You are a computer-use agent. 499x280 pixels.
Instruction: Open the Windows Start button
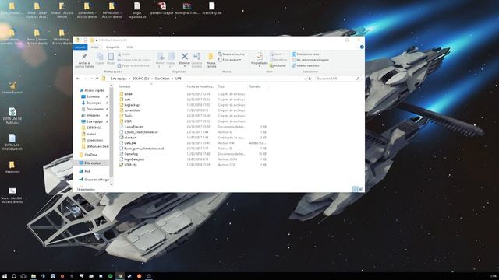pyautogui.click(x=5, y=276)
